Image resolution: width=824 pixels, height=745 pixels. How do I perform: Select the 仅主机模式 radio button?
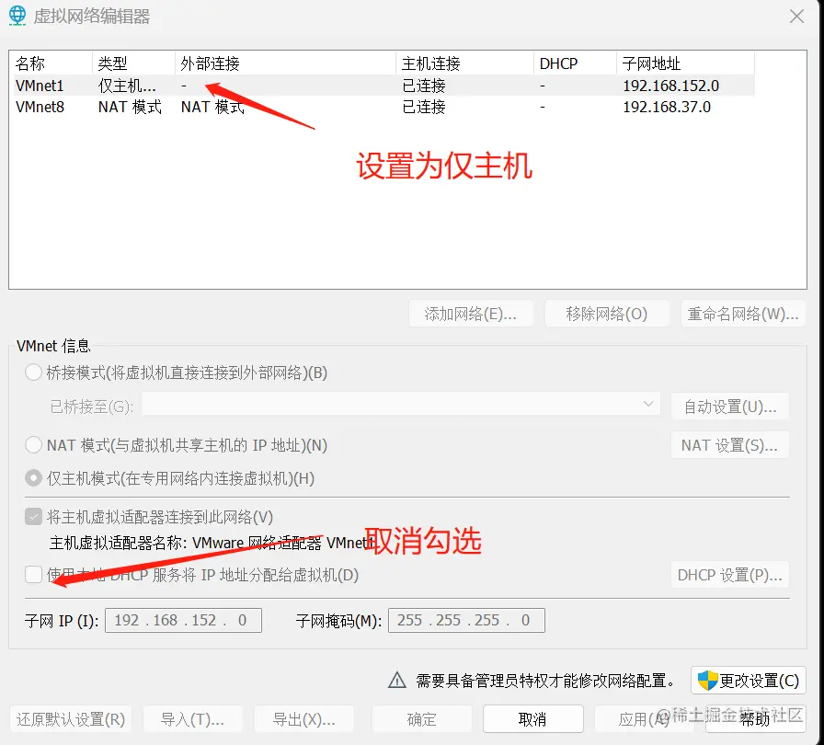click(33, 478)
